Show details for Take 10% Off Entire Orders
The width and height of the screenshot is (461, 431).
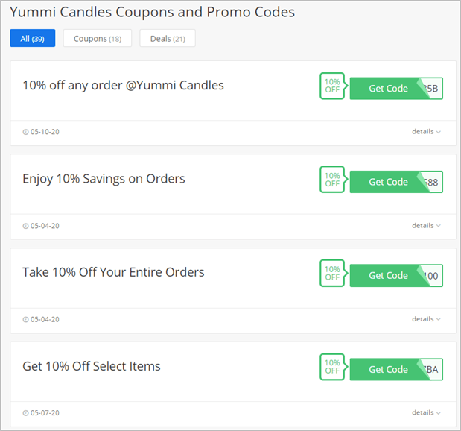pyautogui.click(x=426, y=319)
